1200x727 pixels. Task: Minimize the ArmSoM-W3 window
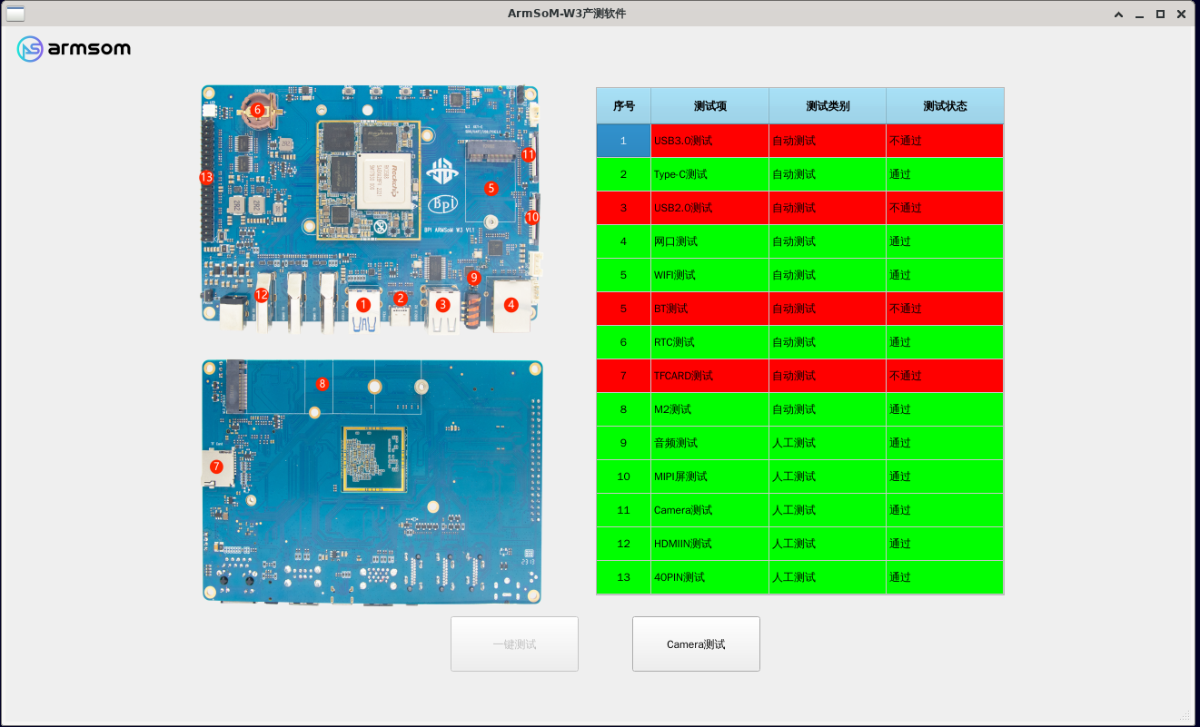1139,15
